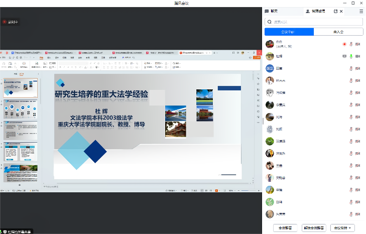The width and height of the screenshot is (366, 234).
Task: Pop out the member management panel
Action: pyautogui.click(x=335, y=11)
